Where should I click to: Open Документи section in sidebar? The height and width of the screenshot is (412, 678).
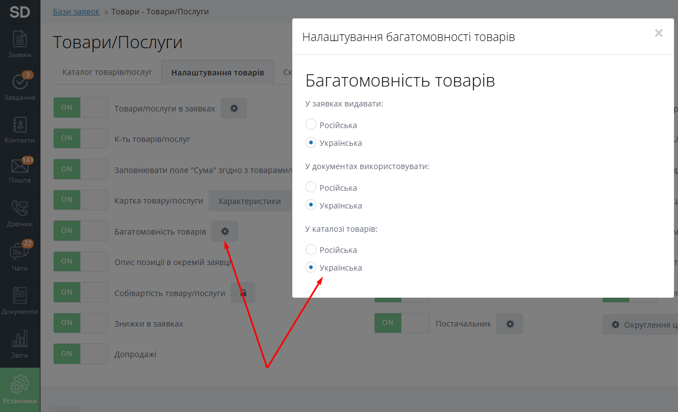[20, 301]
